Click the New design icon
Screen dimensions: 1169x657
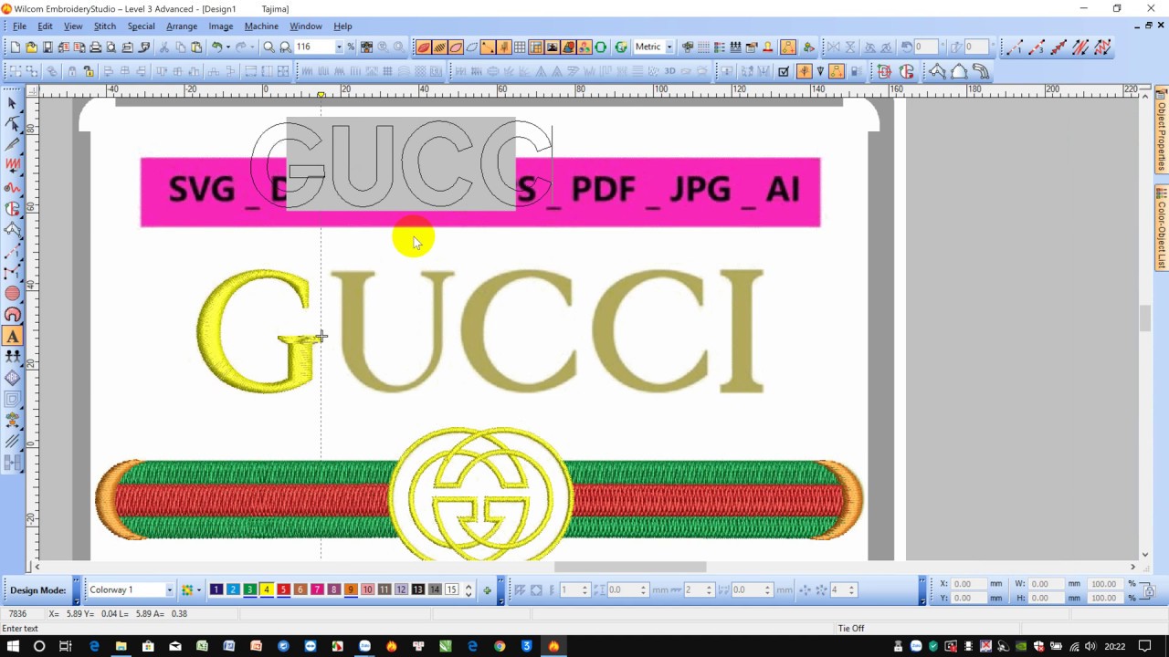click(16, 47)
